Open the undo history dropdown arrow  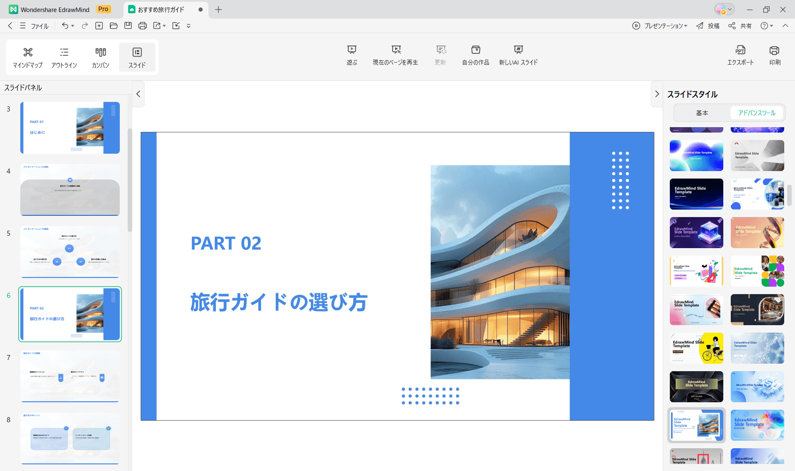point(72,26)
